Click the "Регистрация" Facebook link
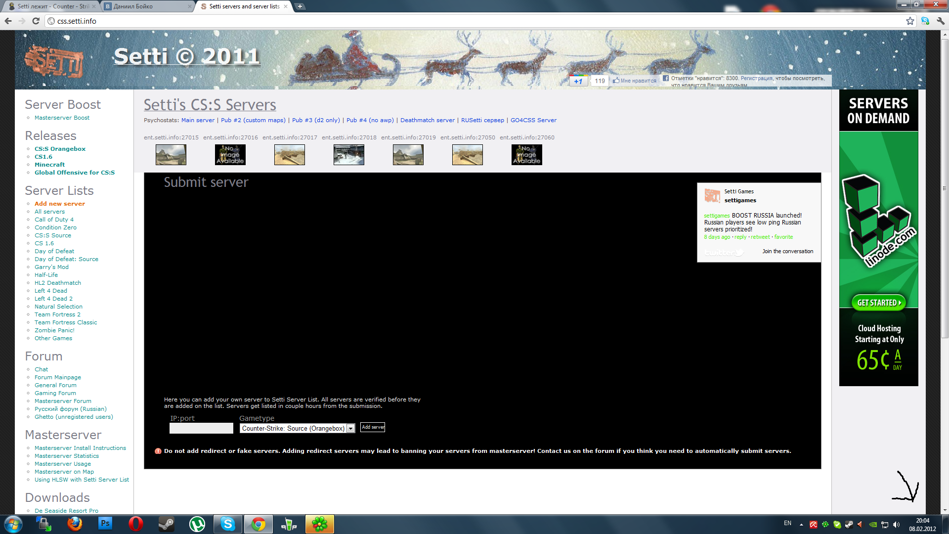949x534 pixels. [x=756, y=78]
